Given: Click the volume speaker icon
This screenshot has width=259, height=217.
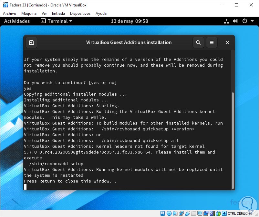Looking at the screenshot, I should pos(235,21).
